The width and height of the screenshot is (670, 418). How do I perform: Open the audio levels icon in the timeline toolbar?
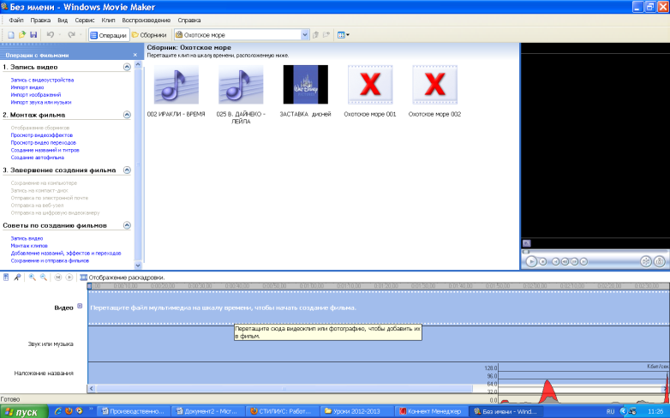(x=6, y=278)
